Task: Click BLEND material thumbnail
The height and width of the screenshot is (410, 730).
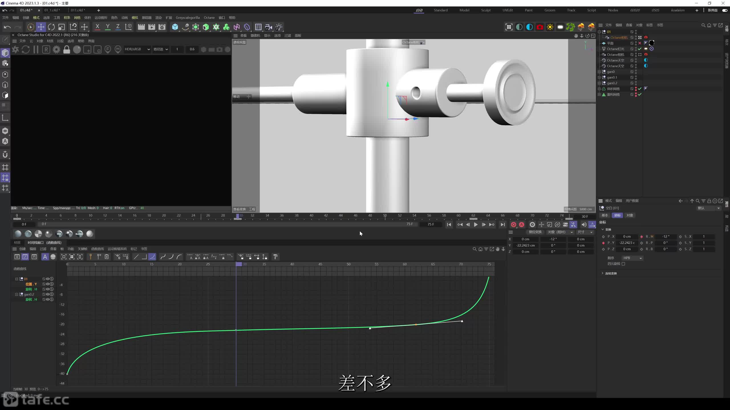Action: [x=79, y=234]
